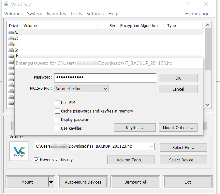Enable the Use PIM checkbox

point(57,103)
